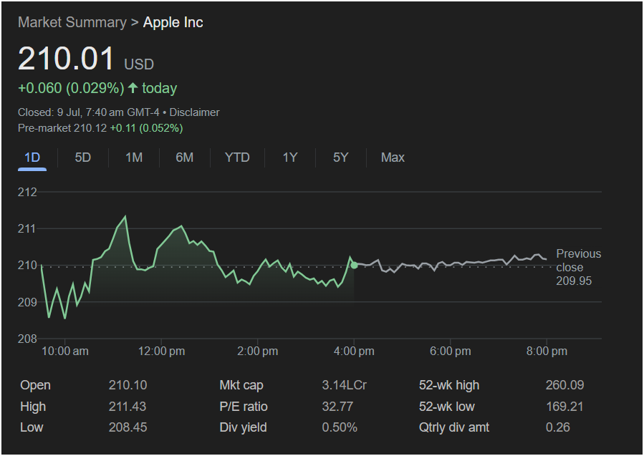644x456 pixels.
Task: Switch to the 5D chart range
Action: pos(82,157)
